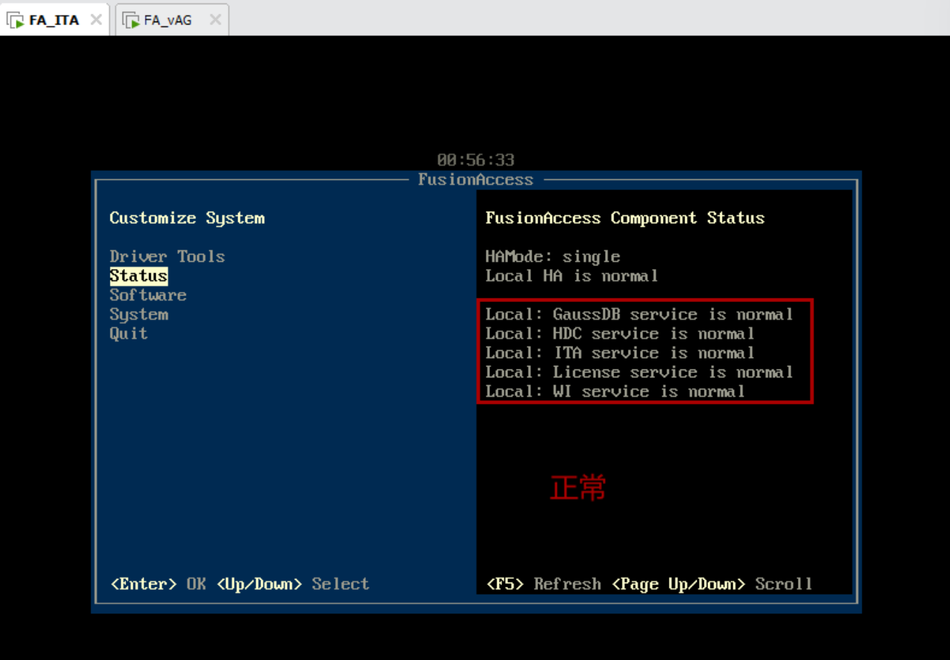This screenshot has height=660, width=950.
Task: Select Quit menu entry
Action: pos(128,334)
